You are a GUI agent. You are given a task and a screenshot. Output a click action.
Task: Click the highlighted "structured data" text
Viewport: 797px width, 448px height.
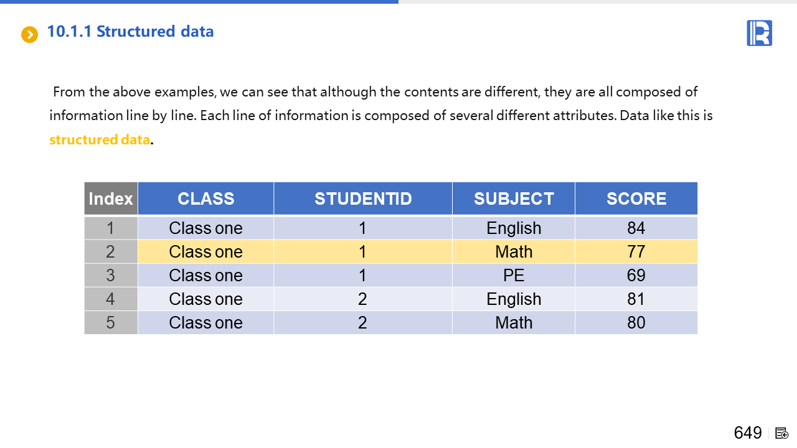tap(100, 139)
